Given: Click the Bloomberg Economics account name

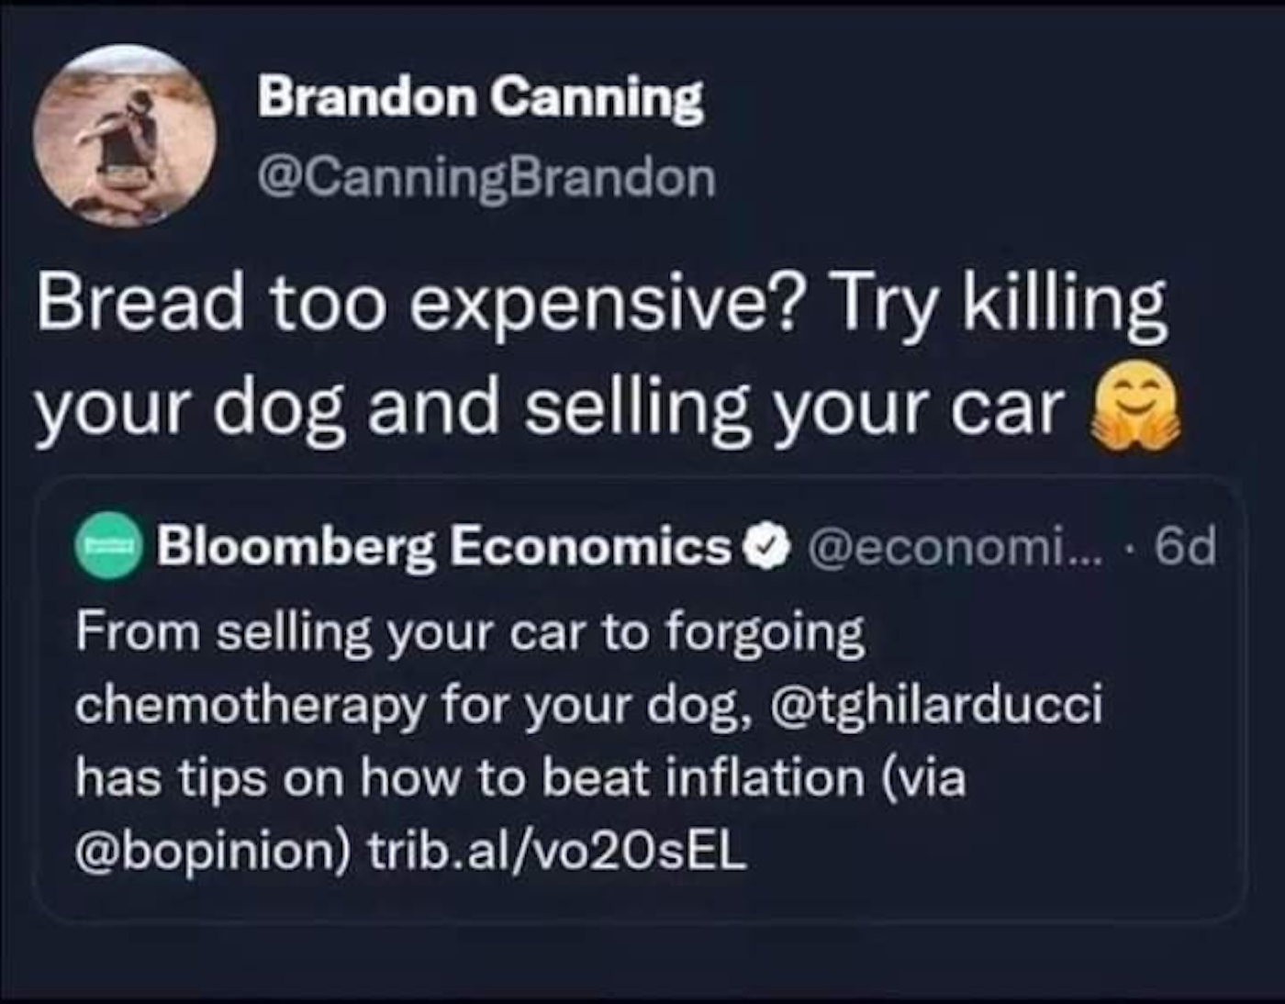Looking at the screenshot, I should [443, 547].
